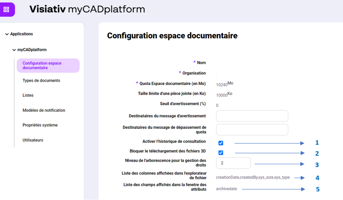Collapse the myCADplatform tree node
The image size is (343, 200).
14,50
